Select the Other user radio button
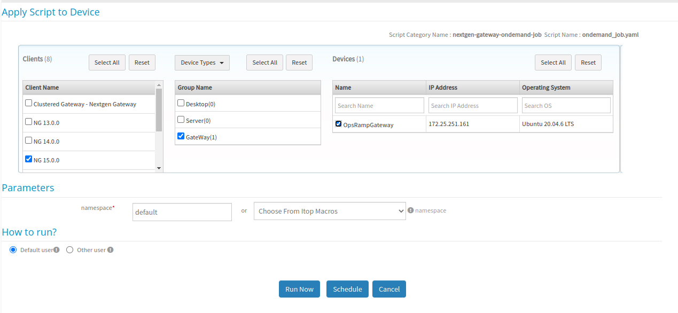Image resolution: width=678 pixels, height=313 pixels. pos(69,249)
